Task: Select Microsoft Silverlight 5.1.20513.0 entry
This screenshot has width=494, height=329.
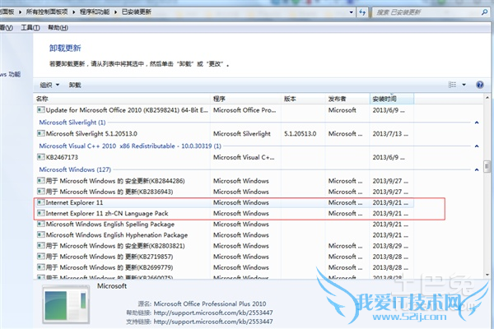Action: [x=223, y=134]
